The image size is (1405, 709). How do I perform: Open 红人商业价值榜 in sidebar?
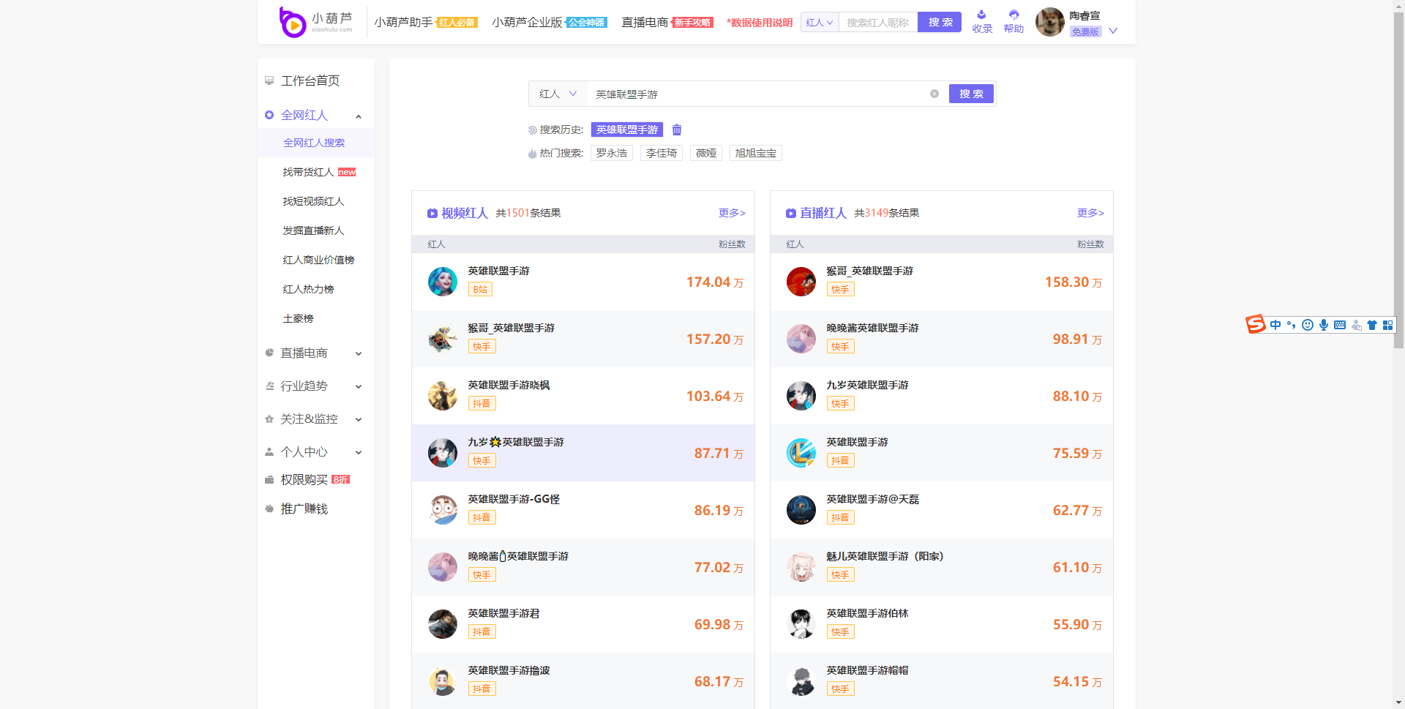point(318,260)
